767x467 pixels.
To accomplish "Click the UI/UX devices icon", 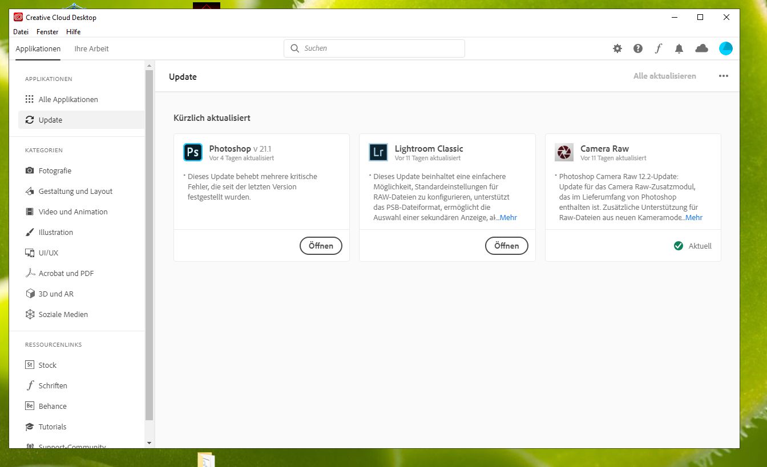I will [x=30, y=253].
